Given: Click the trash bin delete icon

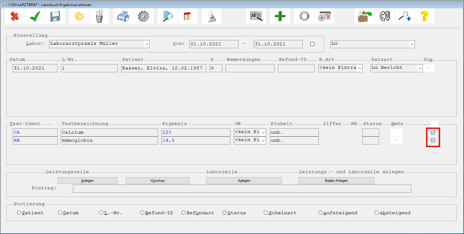Looking at the screenshot, I should [99, 16].
